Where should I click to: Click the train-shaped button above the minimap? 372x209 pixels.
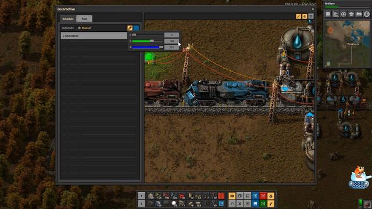pos(359,14)
